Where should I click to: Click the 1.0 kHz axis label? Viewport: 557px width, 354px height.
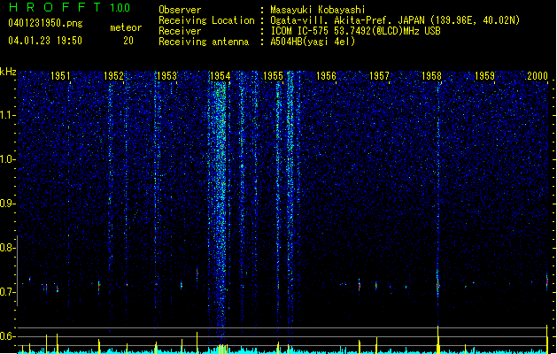point(7,160)
